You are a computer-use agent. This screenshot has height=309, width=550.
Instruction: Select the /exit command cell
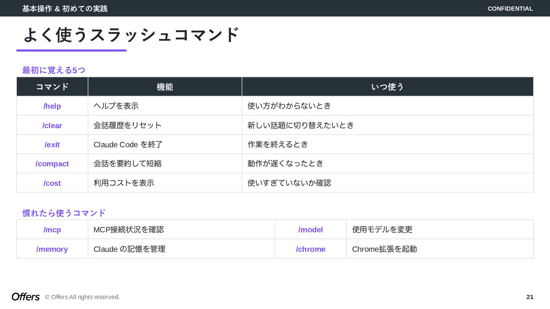(x=52, y=145)
